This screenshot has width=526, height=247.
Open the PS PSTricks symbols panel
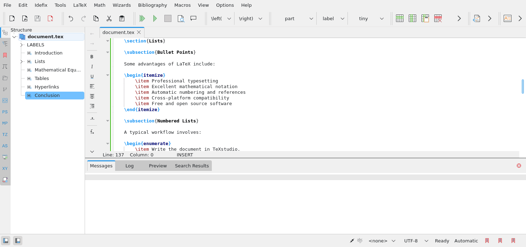point(5,112)
